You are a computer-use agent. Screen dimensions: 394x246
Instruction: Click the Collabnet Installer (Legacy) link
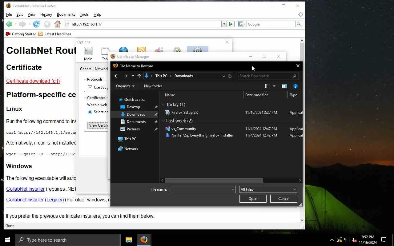[x=35, y=200]
